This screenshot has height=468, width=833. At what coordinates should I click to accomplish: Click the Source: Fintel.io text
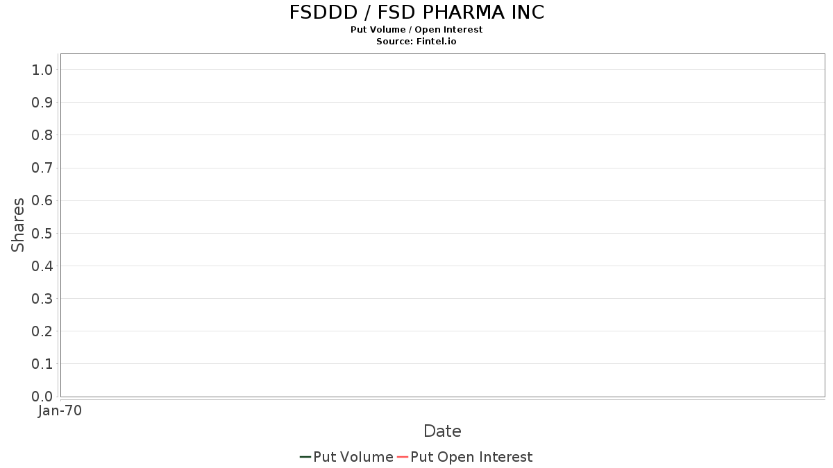[x=416, y=42]
